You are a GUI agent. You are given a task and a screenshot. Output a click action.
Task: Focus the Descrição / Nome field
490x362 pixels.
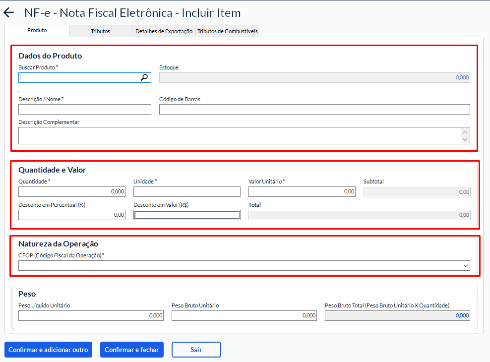point(84,110)
